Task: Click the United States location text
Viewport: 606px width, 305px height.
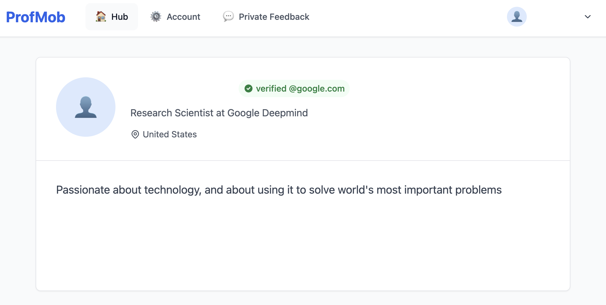Action: (x=170, y=135)
